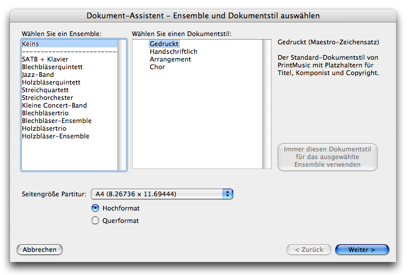Pick Holzbläserquintett in the ensemble list
Image resolution: width=409 pixels, height=275 pixels.
[x=51, y=83]
